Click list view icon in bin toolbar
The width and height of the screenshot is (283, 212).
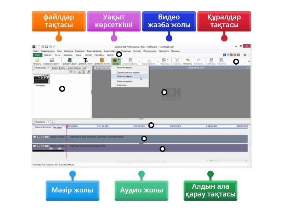tap(83, 72)
